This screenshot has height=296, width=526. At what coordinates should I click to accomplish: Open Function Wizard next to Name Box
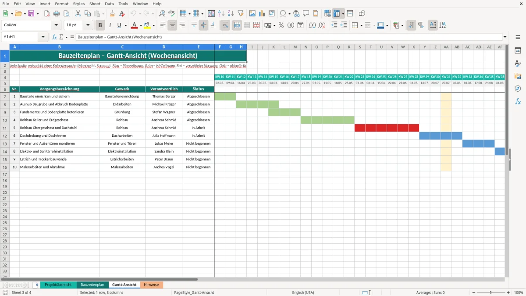point(54,37)
